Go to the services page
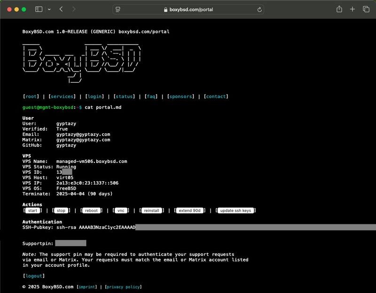 coord(62,97)
